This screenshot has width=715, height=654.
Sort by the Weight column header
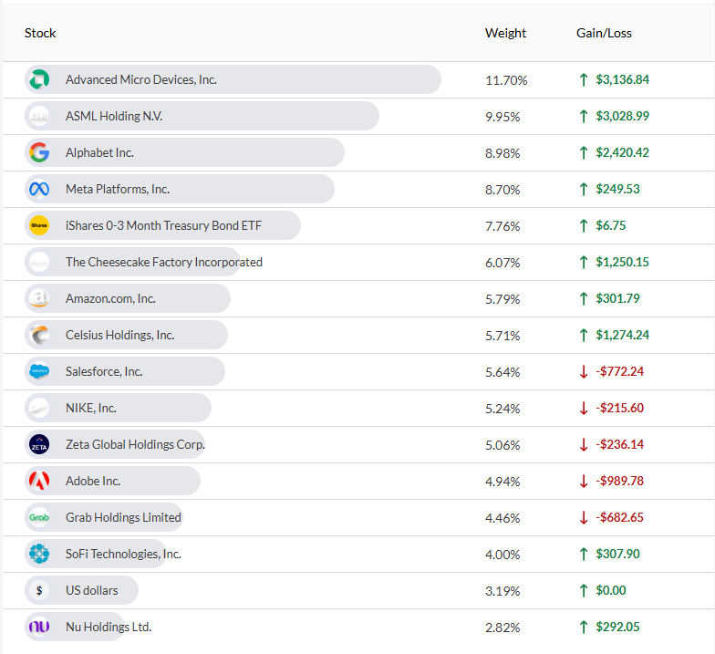(x=505, y=33)
